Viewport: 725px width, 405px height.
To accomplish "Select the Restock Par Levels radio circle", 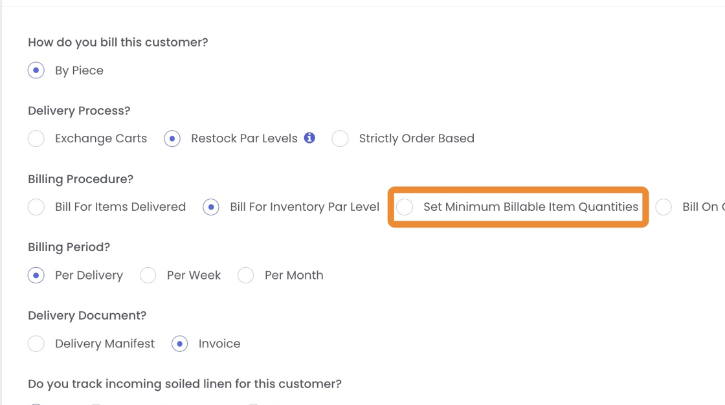I will pyautogui.click(x=172, y=138).
